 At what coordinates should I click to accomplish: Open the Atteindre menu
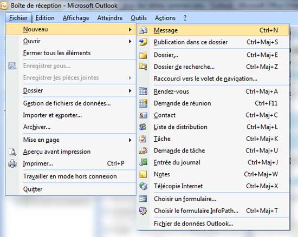click(110, 18)
